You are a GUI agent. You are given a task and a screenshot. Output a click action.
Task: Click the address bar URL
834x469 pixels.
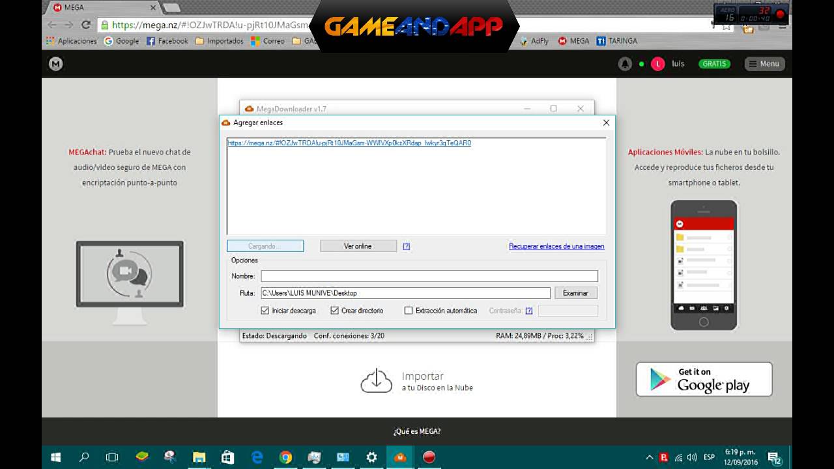210,25
